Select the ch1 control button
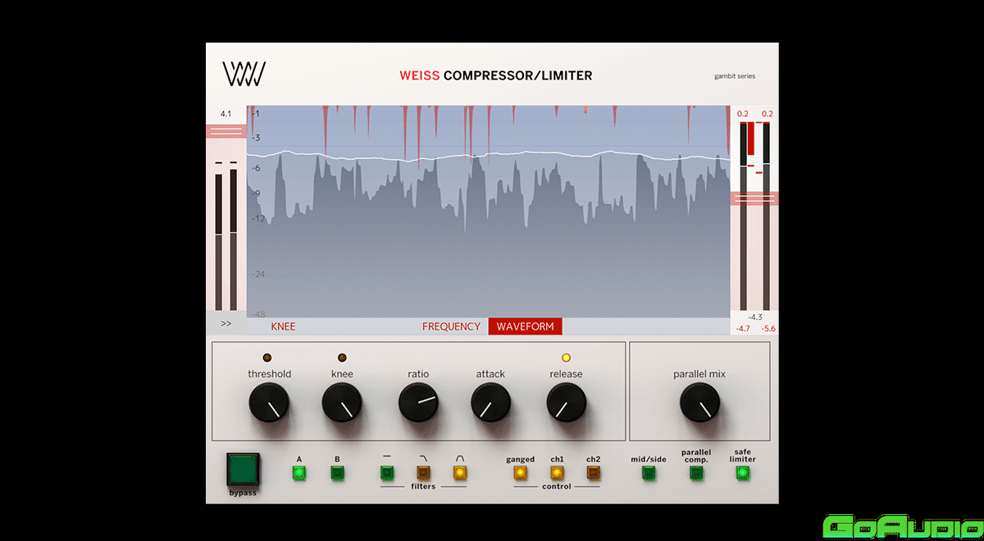The image size is (984, 541). (x=557, y=472)
